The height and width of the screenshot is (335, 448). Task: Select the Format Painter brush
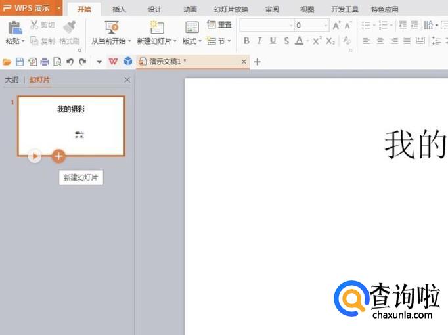click(70, 27)
